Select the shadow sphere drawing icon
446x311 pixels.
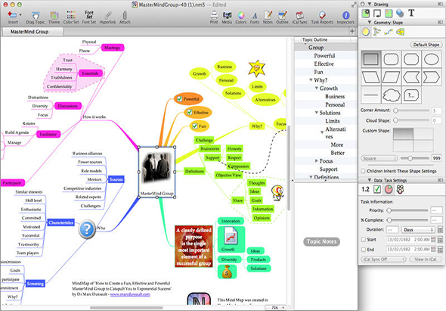(400, 13)
